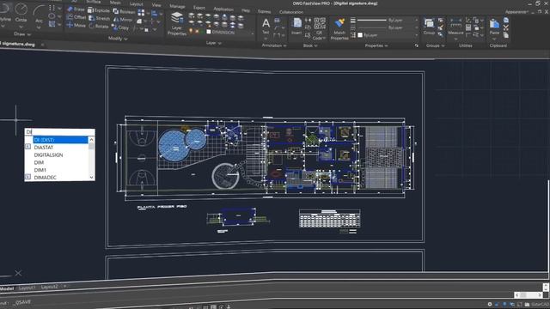
Task: Close the signature.dwg document tab
Action: point(42,45)
